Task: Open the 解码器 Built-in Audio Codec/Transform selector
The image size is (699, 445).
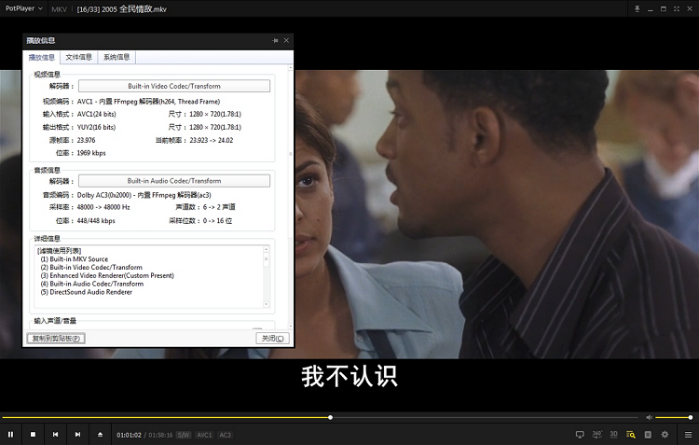Action: tap(173, 181)
